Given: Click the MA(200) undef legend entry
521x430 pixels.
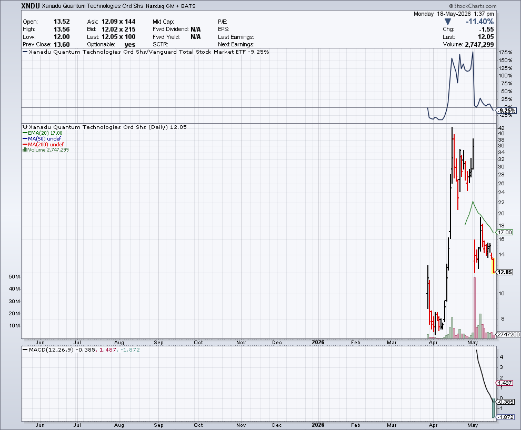Looking at the screenshot, I should [43, 144].
